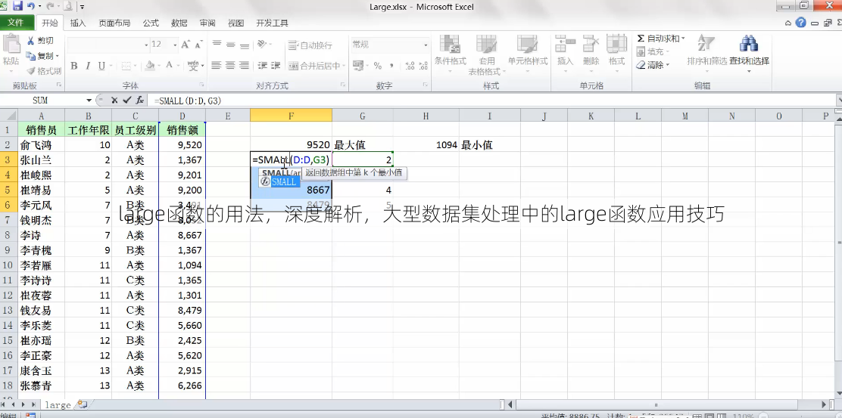Viewport: 842px width, 418px height.
Task: Switch to the Insert (插入) tab
Action: [x=78, y=23]
